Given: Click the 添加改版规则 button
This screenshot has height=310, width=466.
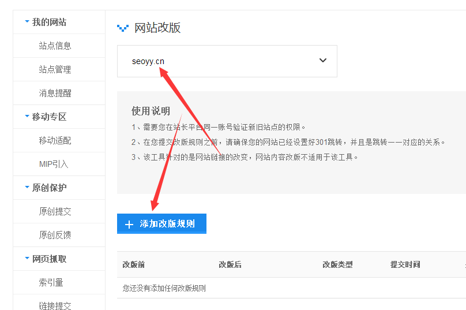Looking at the screenshot, I should point(161,224).
